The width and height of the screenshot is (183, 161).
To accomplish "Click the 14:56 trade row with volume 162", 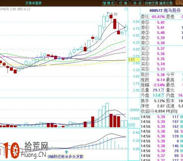I will tap(162, 127).
